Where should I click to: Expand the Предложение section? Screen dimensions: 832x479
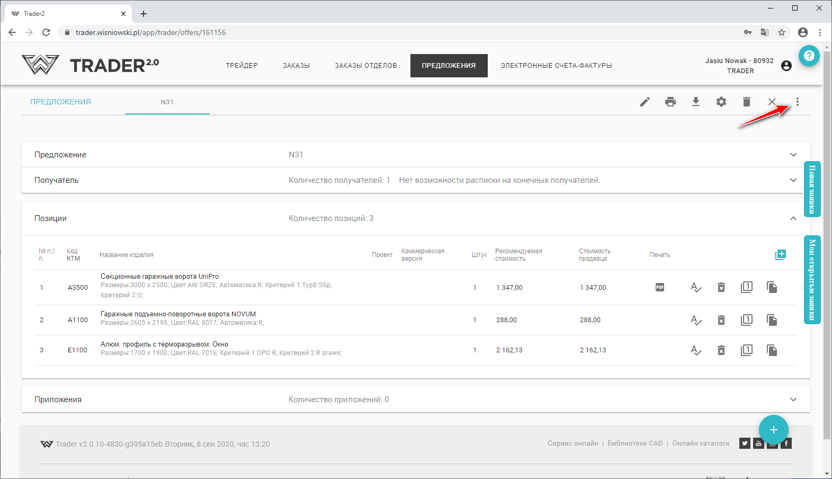793,155
